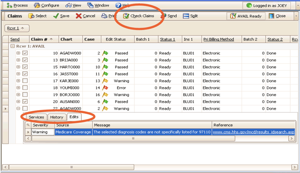Uncheck Send for claim 20

[25, 101]
